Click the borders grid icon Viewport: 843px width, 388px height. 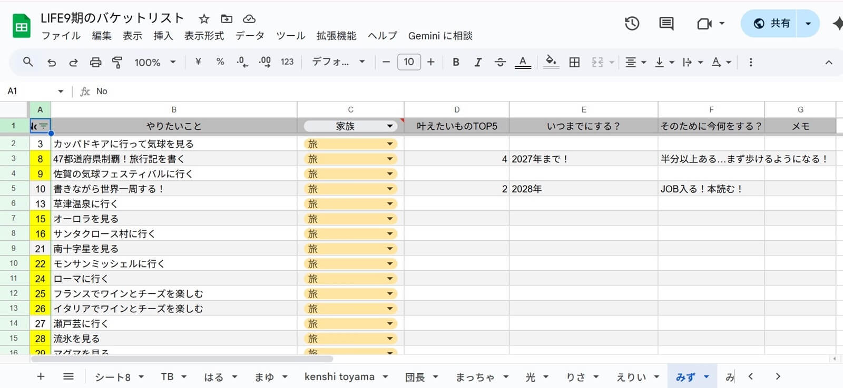coord(574,62)
